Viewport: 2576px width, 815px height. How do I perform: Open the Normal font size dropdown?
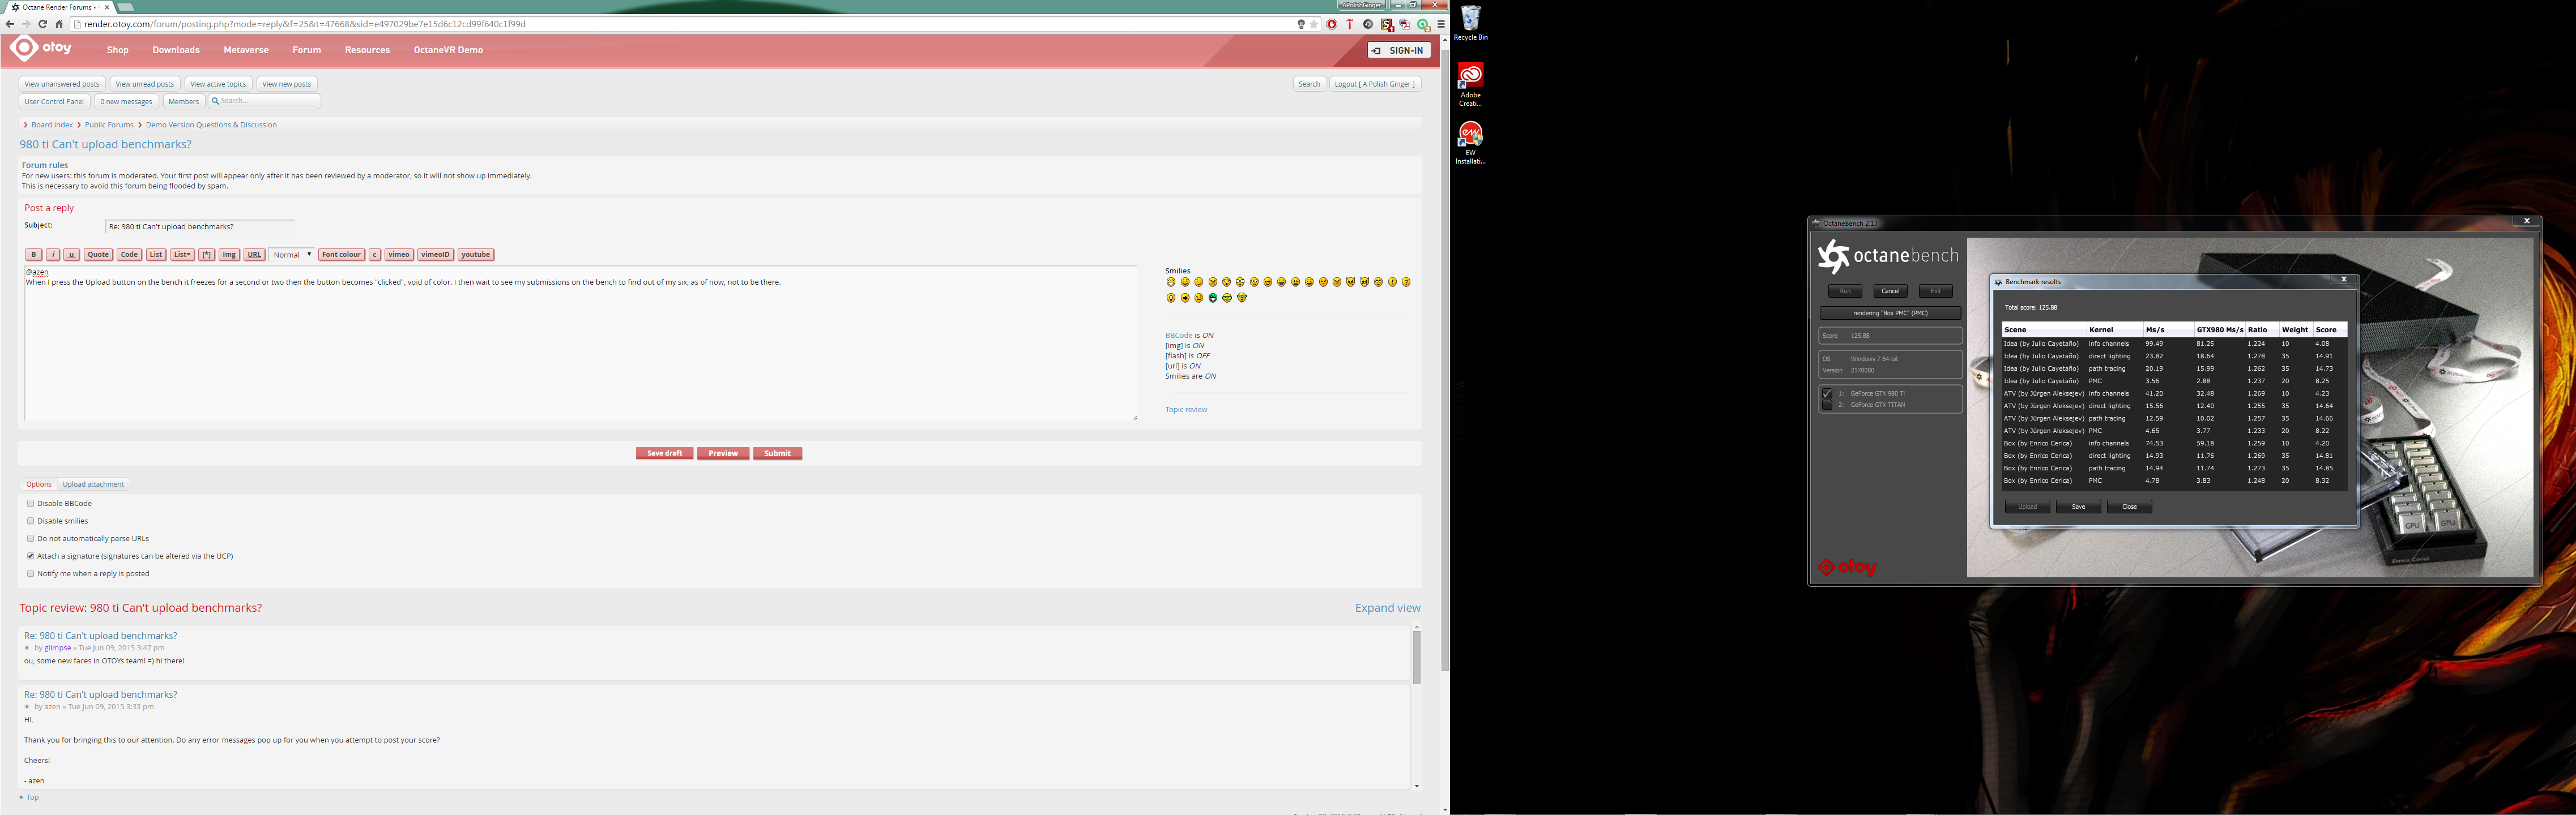click(292, 255)
